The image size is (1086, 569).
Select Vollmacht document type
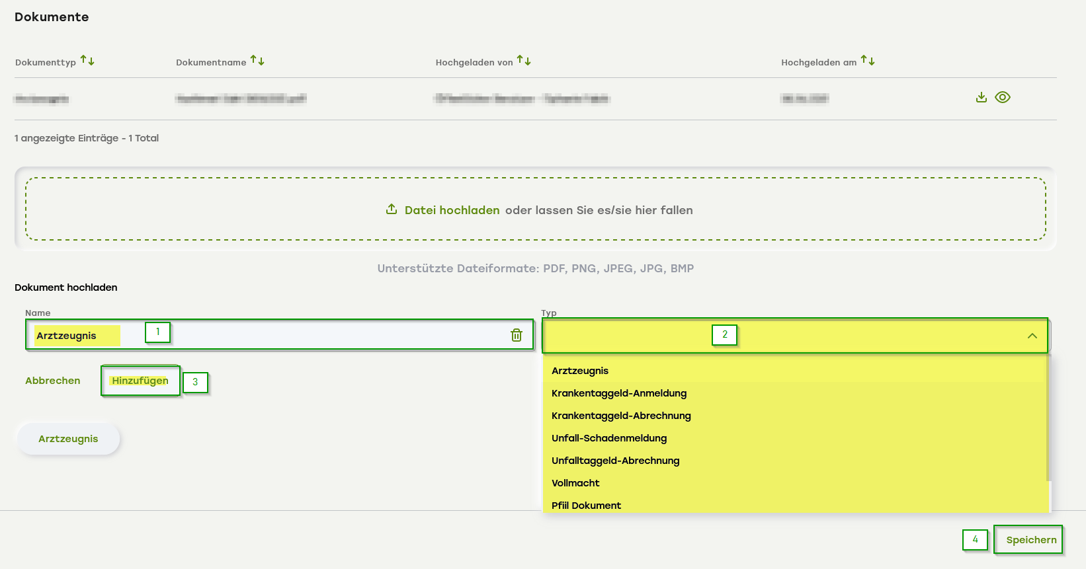pyautogui.click(x=575, y=483)
